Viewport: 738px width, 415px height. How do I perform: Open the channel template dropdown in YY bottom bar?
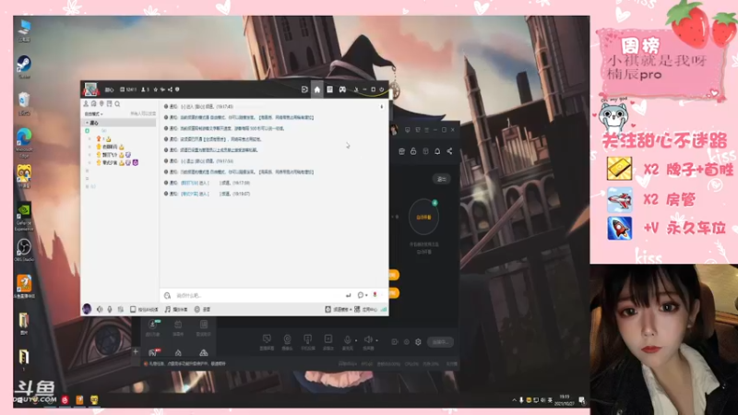(339, 309)
